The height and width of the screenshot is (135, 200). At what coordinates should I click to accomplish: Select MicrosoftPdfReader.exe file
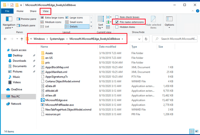click(x=59, y=105)
